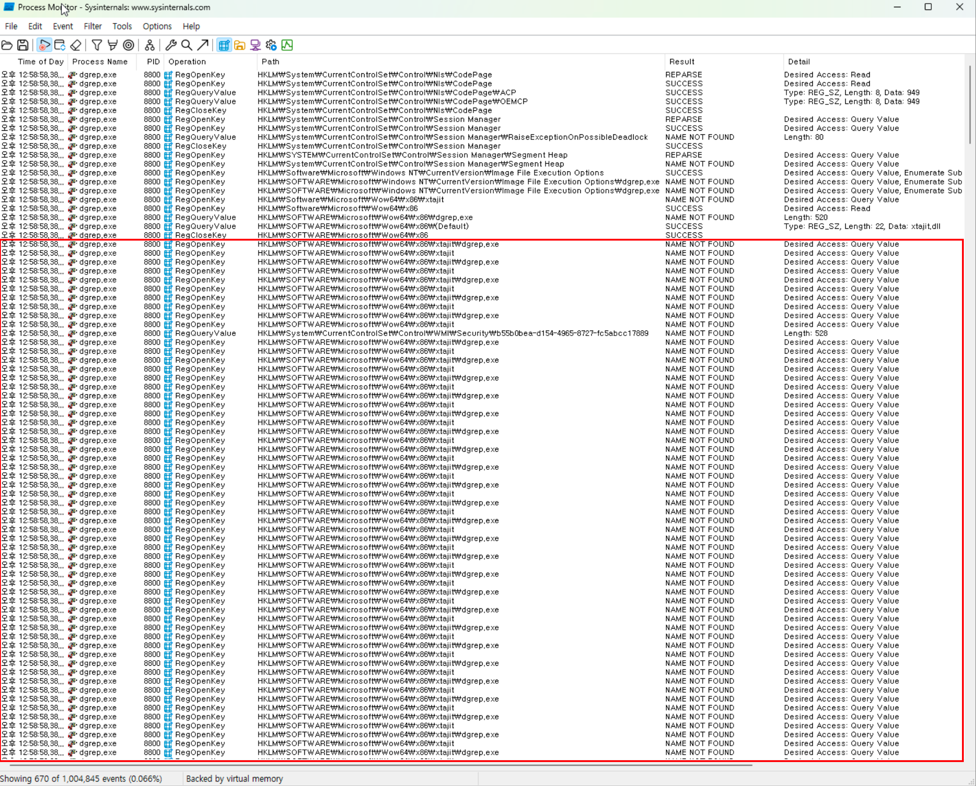Open the Process Tree icon
This screenshot has height=786, width=976.
coord(150,45)
